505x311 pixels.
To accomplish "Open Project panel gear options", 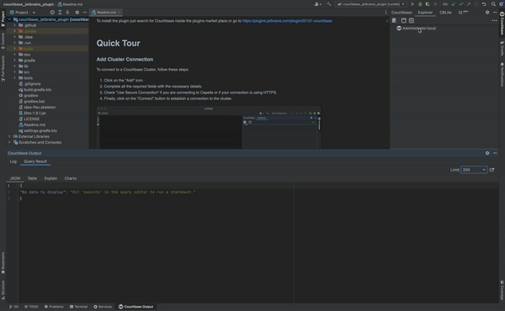I will 77,13.
